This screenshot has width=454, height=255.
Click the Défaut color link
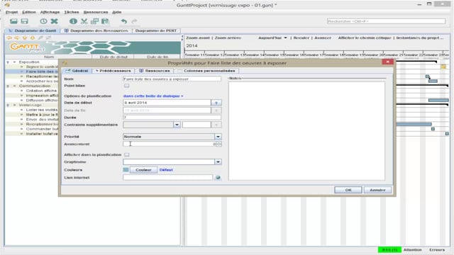166,170
